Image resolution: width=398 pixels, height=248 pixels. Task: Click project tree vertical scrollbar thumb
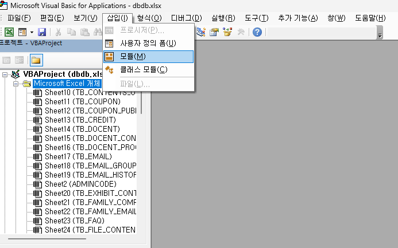141,103
